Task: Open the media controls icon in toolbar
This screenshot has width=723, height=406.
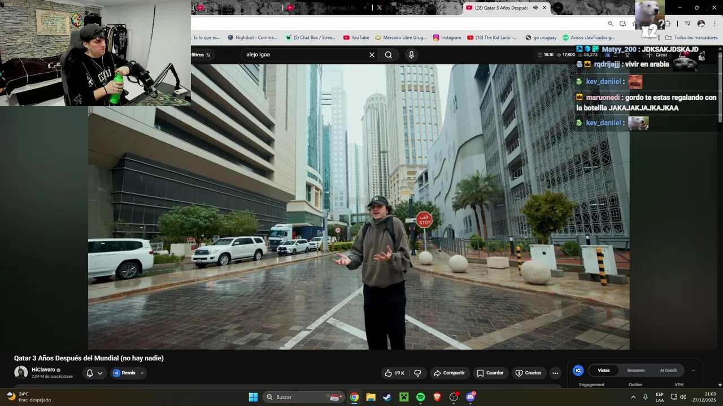Action: pos(687,24)
